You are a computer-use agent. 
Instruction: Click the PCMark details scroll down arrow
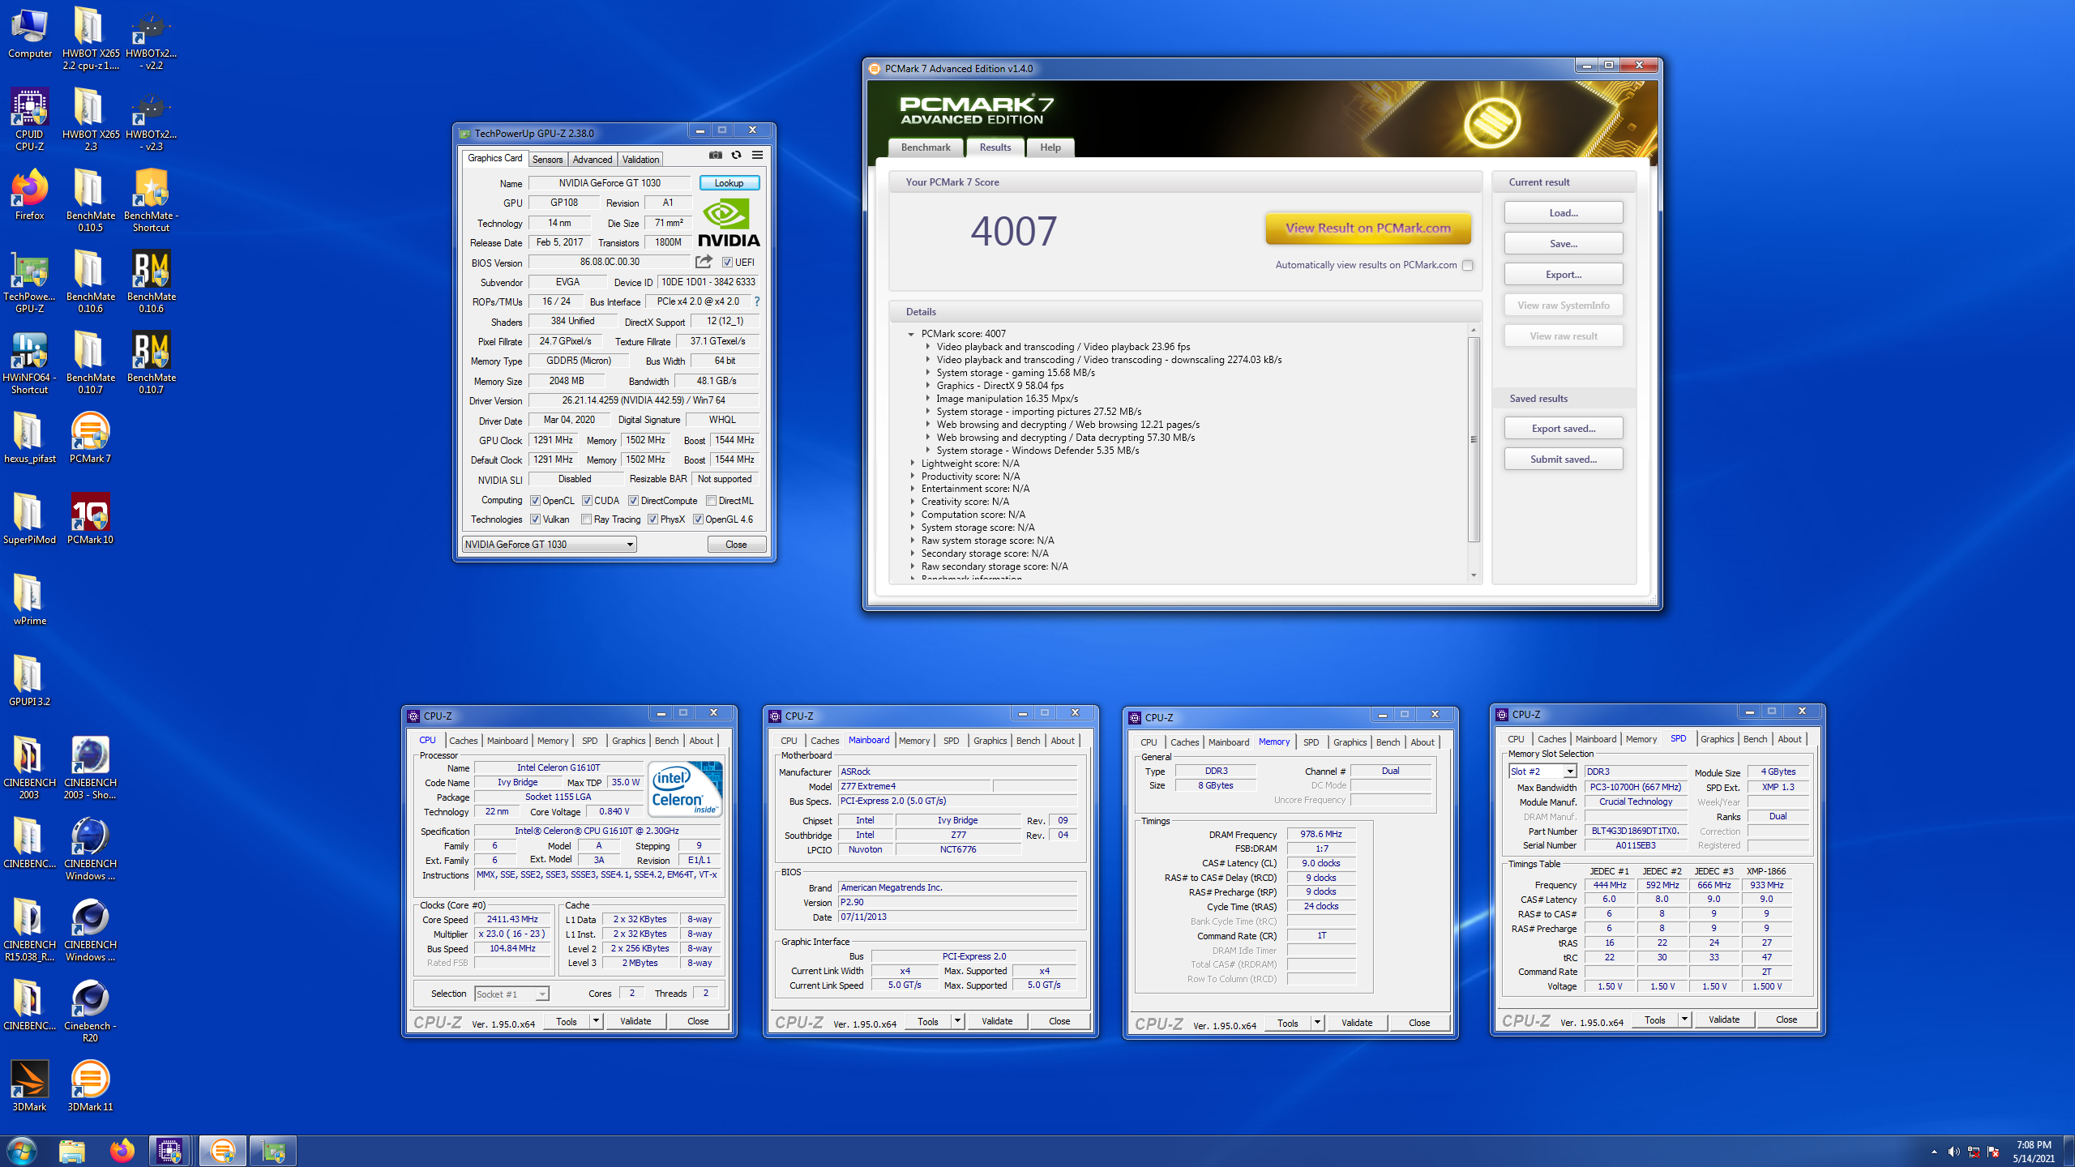[1474, 575]
